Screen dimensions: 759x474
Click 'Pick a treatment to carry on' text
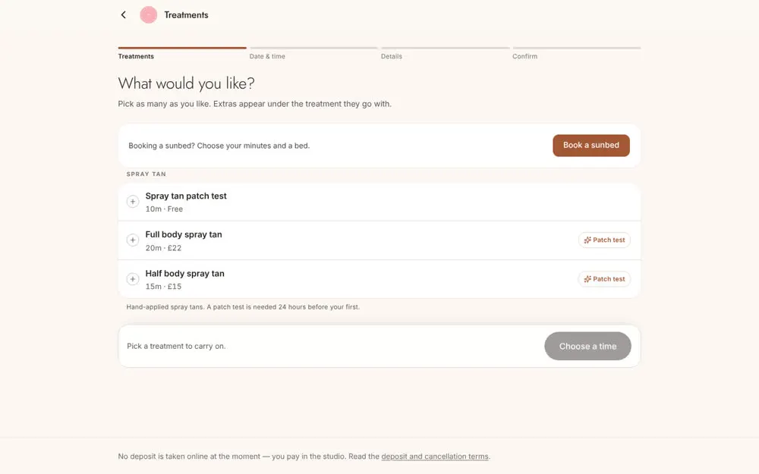pyautogui.click(x=176, y=347)
